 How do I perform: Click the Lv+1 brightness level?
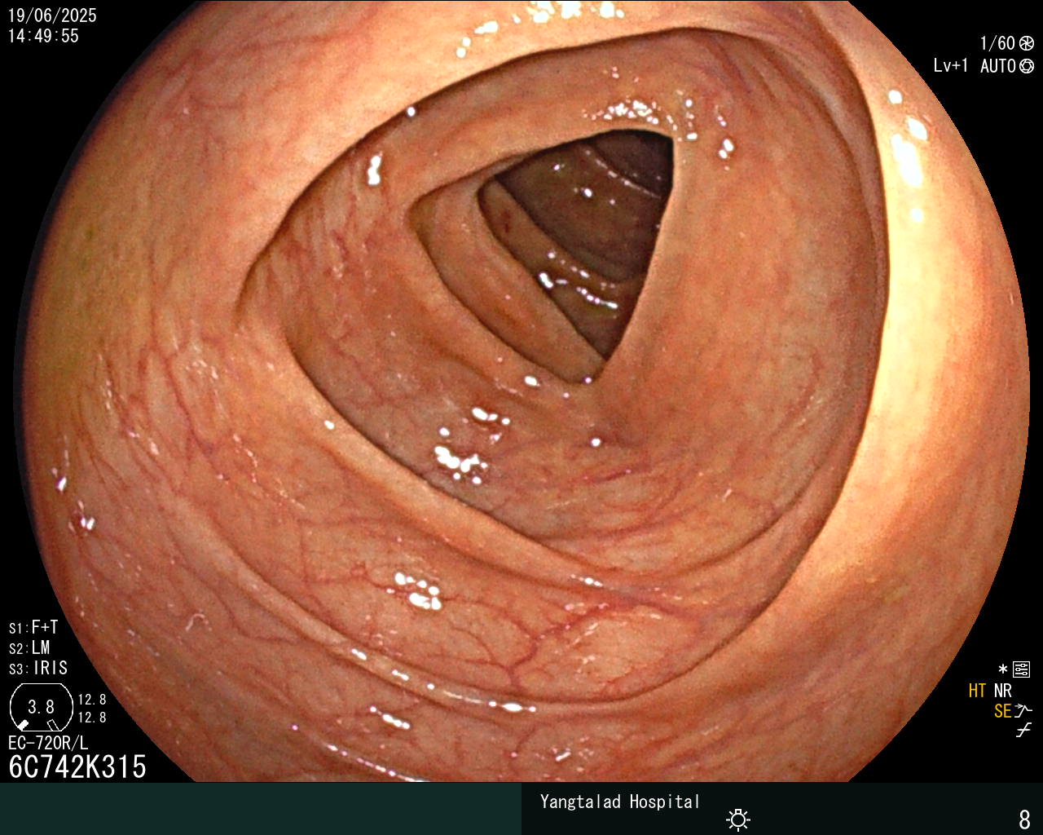coord(951,66)
